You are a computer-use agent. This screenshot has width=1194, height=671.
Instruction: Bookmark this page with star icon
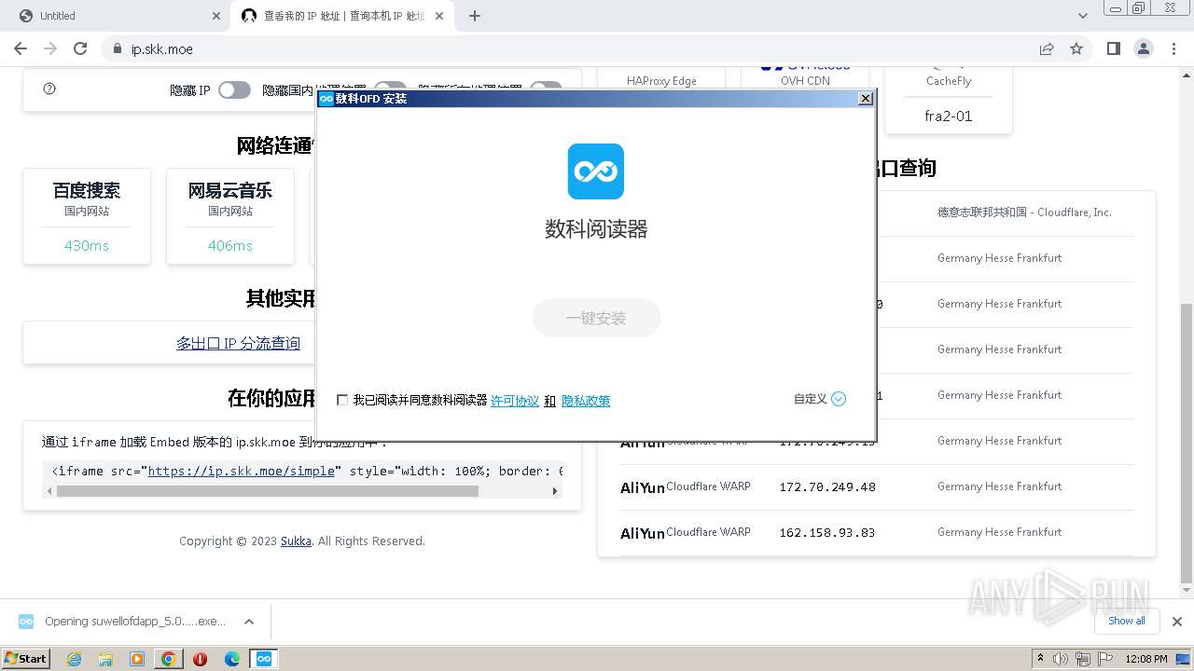click(1076, 48)
